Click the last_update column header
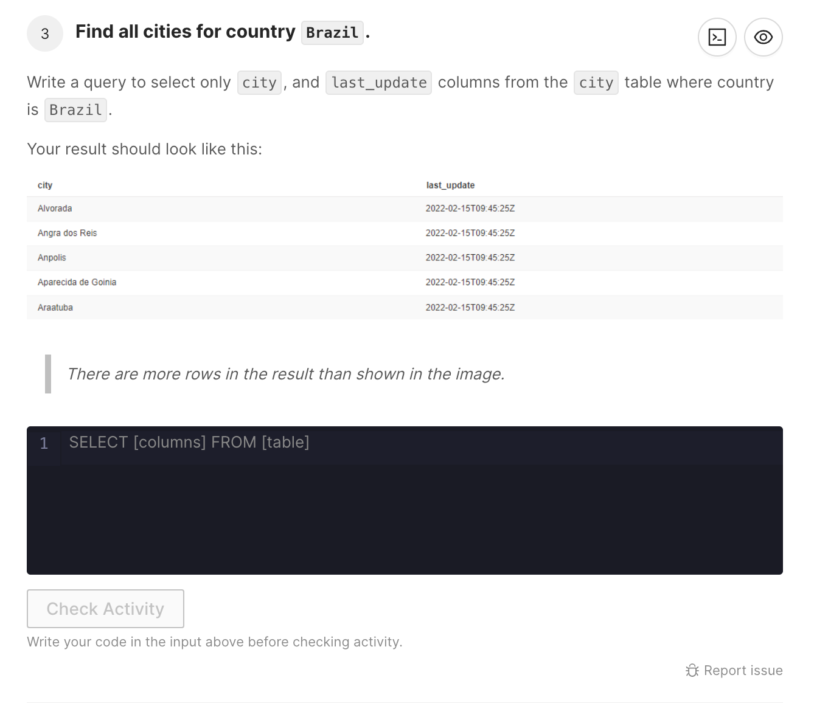 point(450,185)
